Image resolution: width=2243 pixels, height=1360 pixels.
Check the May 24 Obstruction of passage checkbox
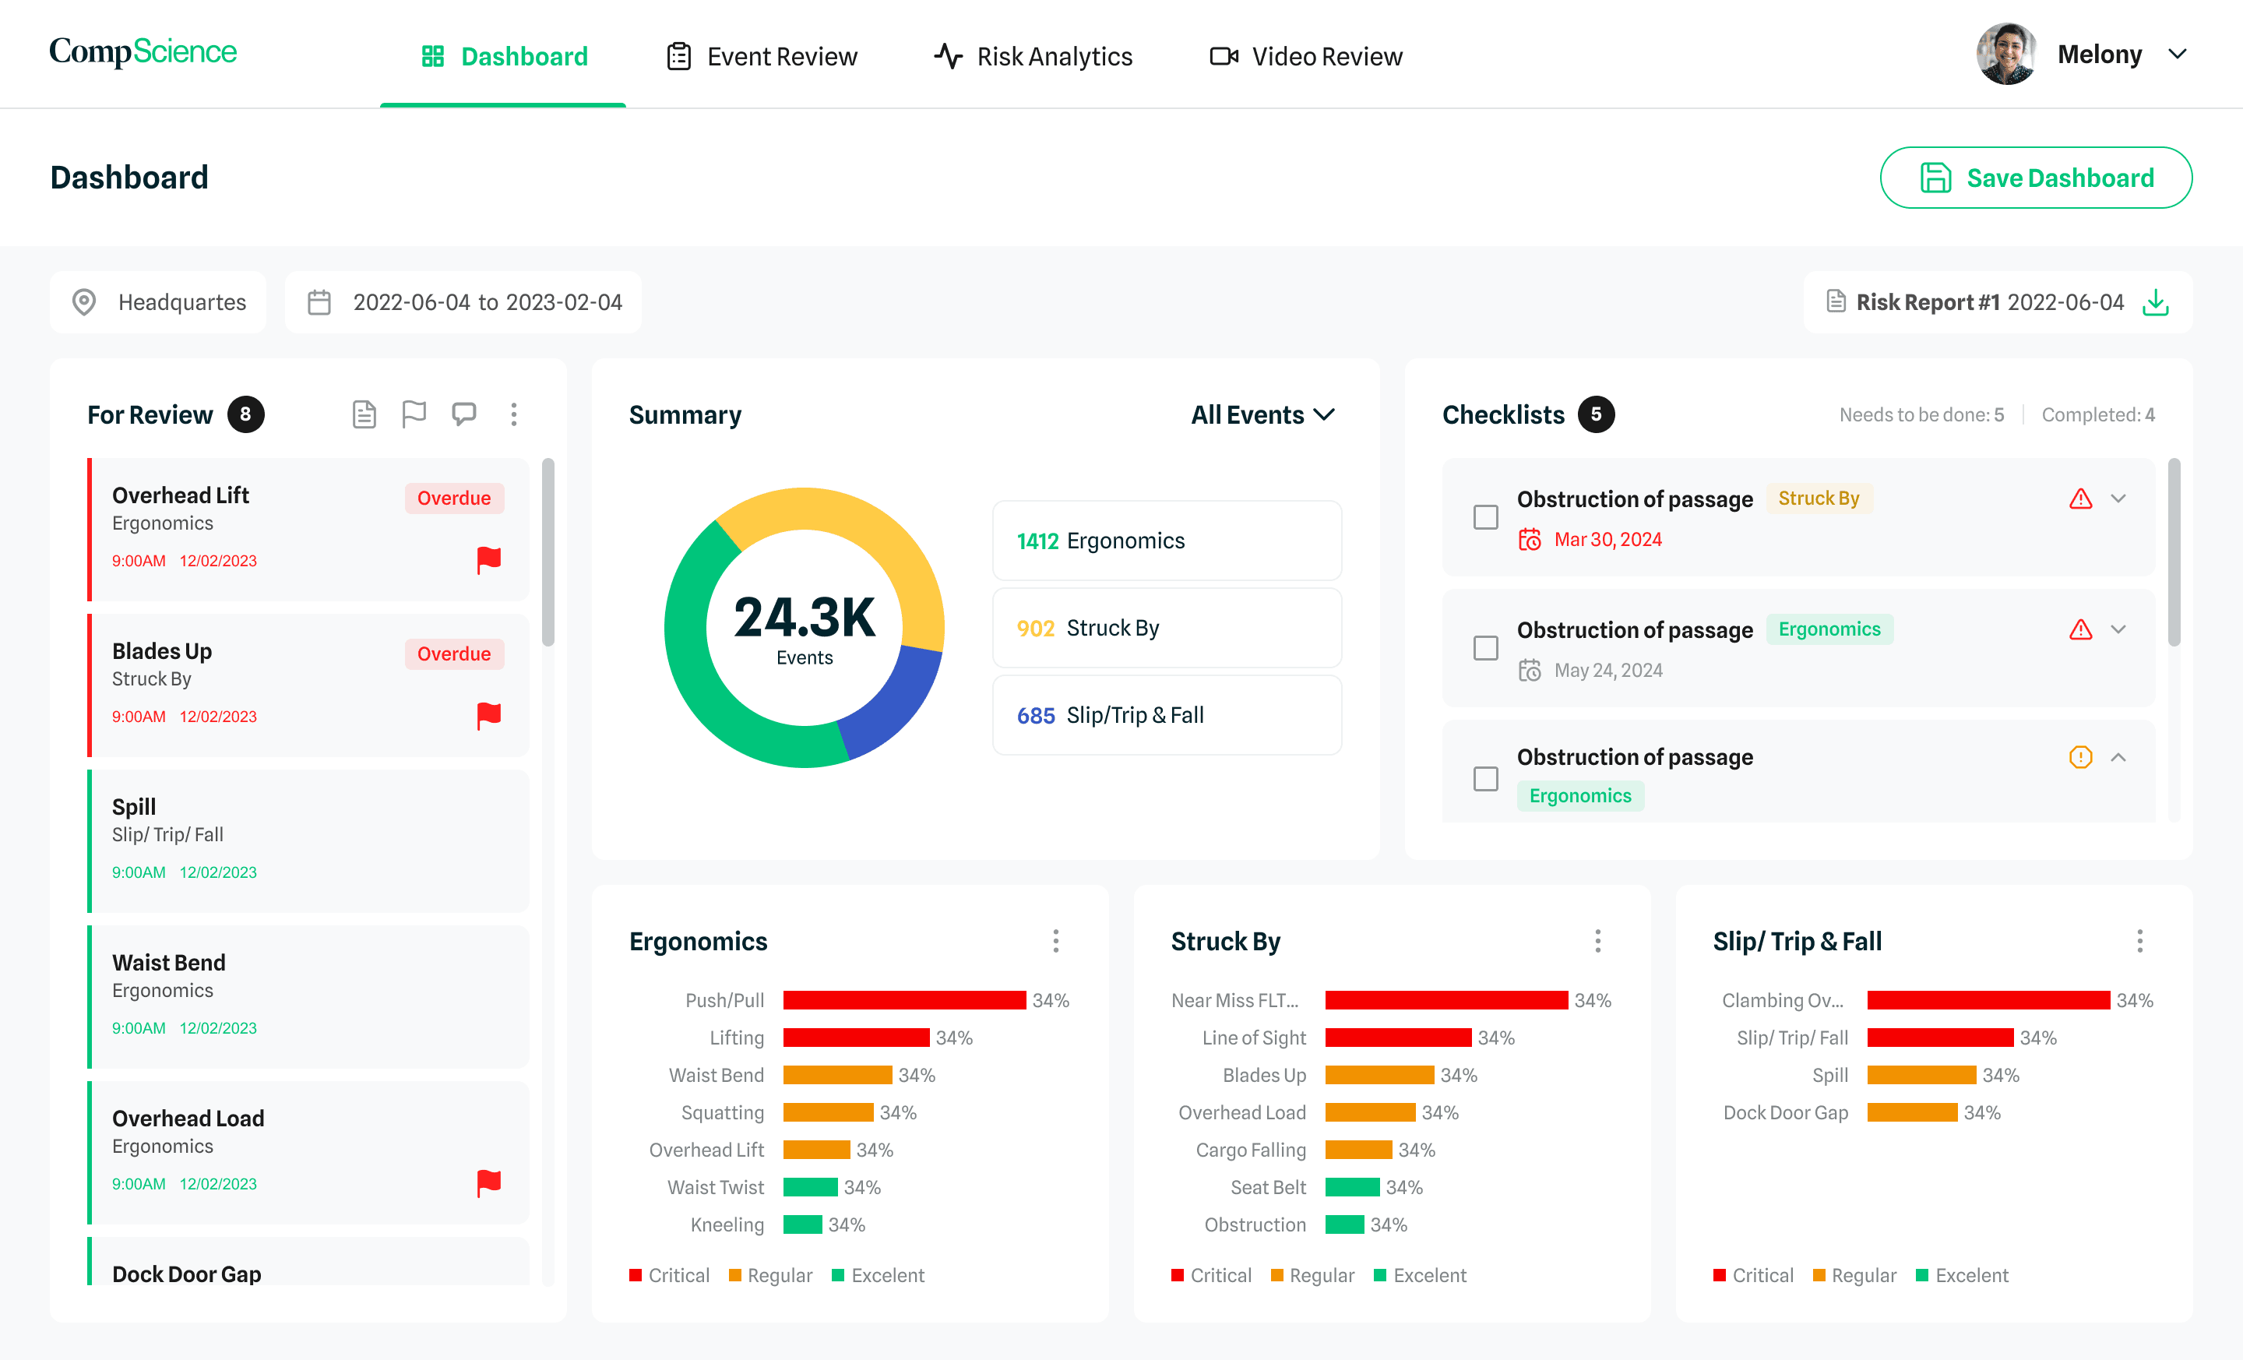(x=1486, y=648)
